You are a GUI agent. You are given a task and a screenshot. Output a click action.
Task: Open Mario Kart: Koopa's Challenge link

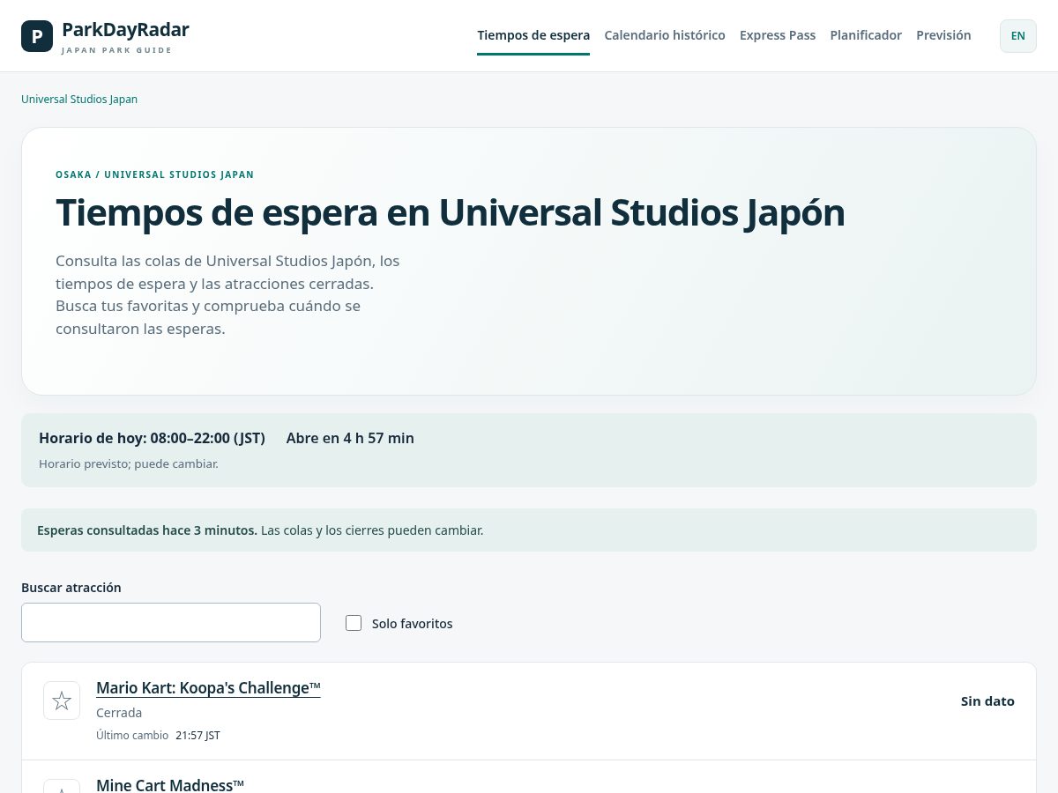(208, 688)
